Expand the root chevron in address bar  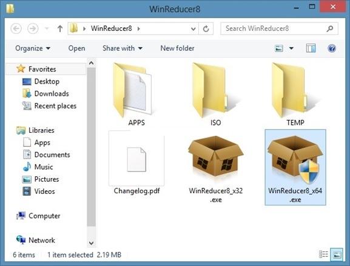pyautogui.click(x=84, y=28)
